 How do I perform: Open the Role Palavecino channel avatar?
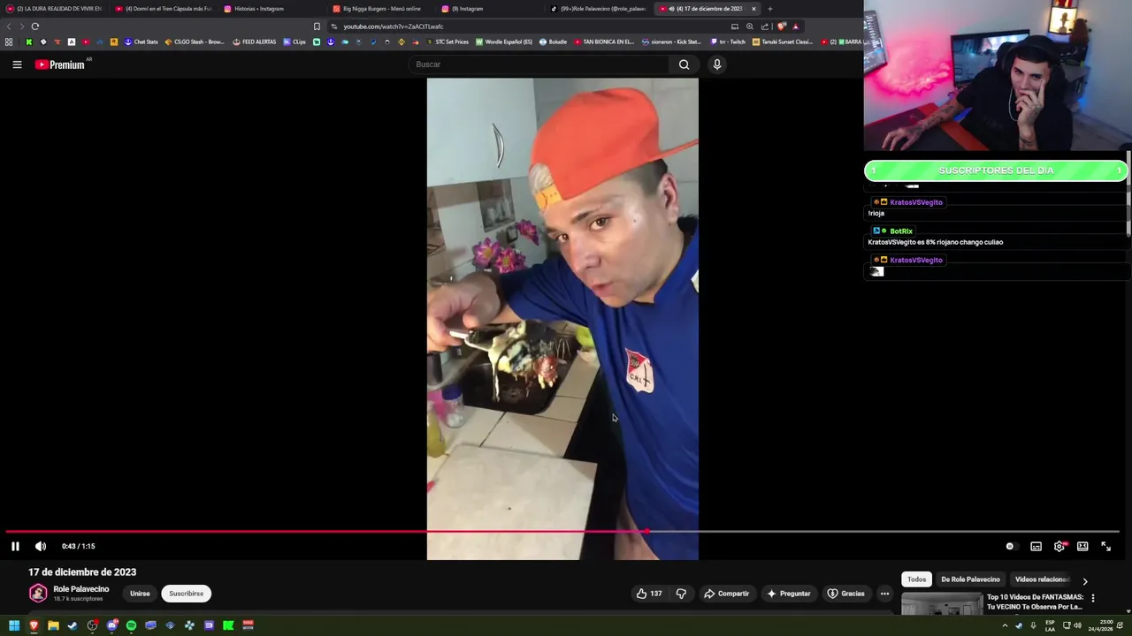(38, 594)
